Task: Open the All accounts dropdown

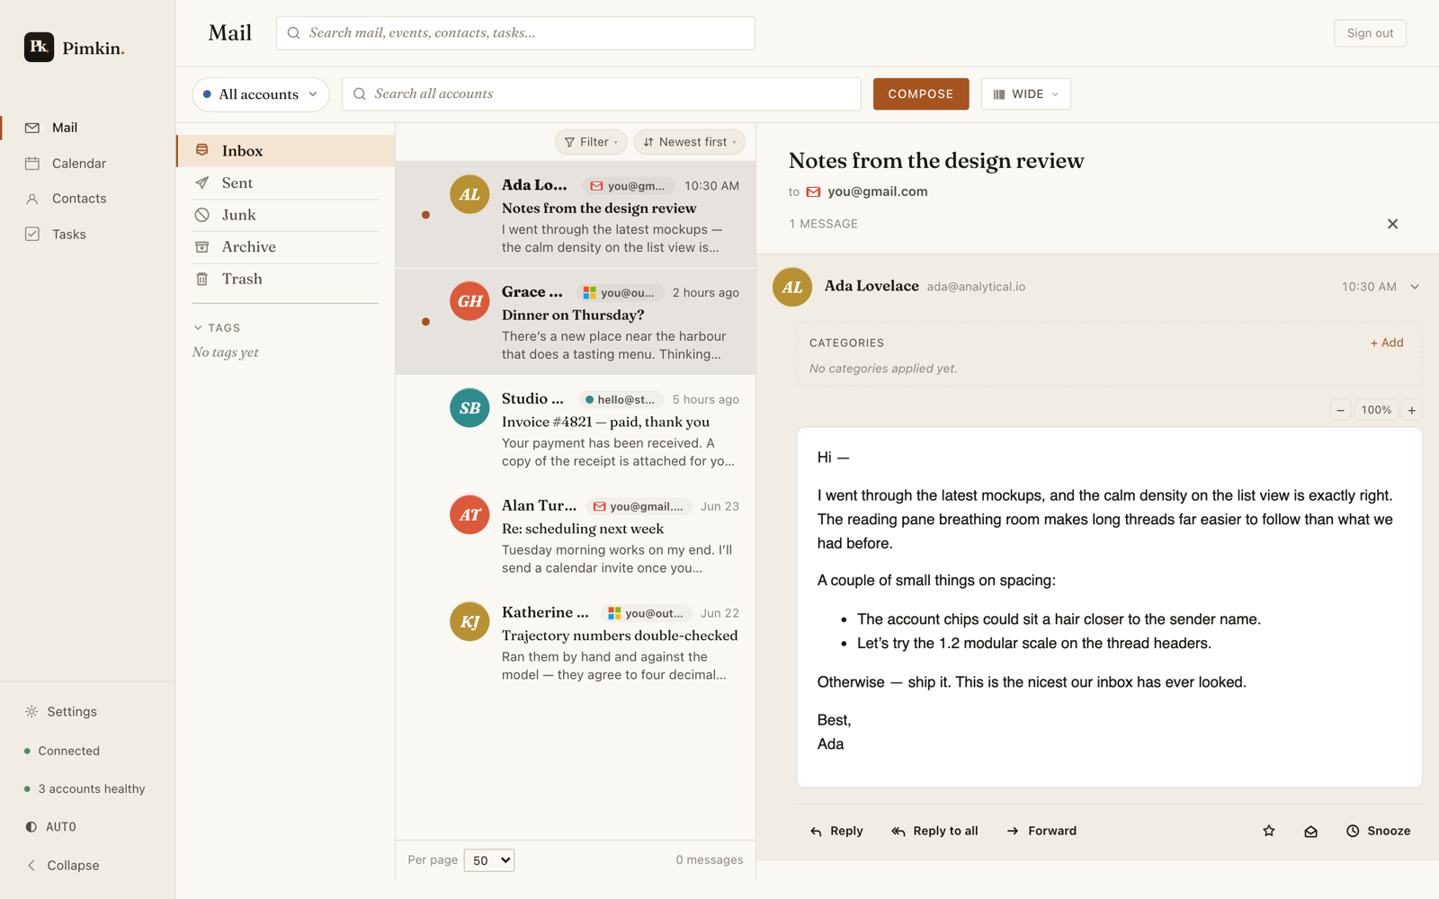Action: tap(261, 94)
